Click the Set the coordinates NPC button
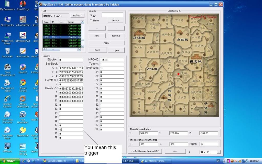 [x=145, y=151]
